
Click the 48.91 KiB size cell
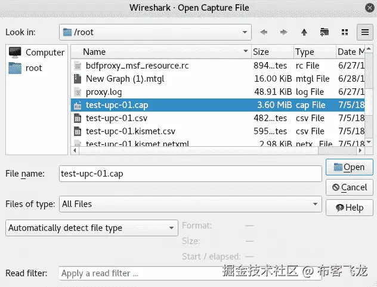(x=273, y=92)
